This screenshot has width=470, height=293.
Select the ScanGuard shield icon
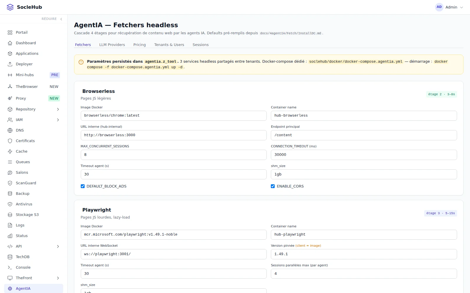(10, 183)
